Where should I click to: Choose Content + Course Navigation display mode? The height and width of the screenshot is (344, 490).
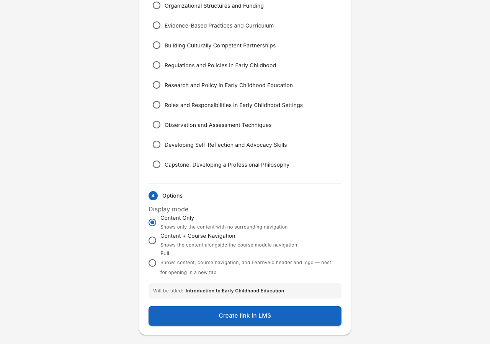point(152,240)
